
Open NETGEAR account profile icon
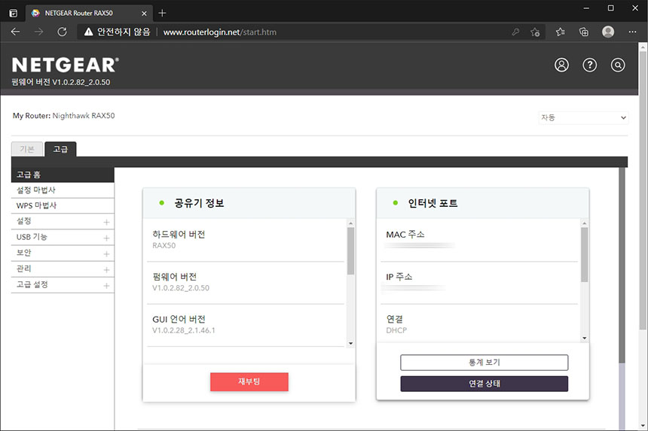point(561,65)
